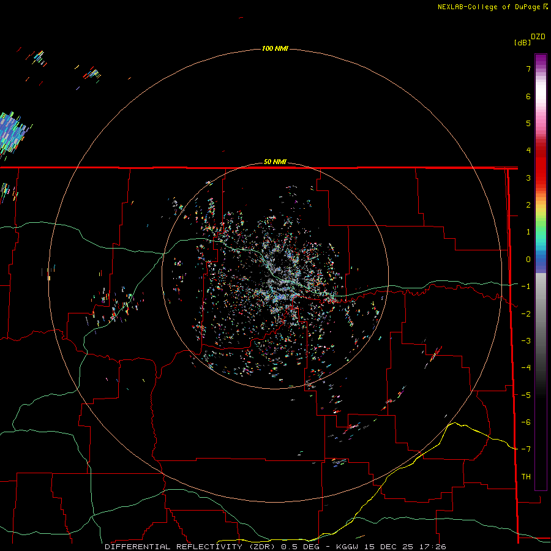Screen dimensions: 551x551
Task: Click the -1 dB value on the color scale
Action: pos(526,287)
